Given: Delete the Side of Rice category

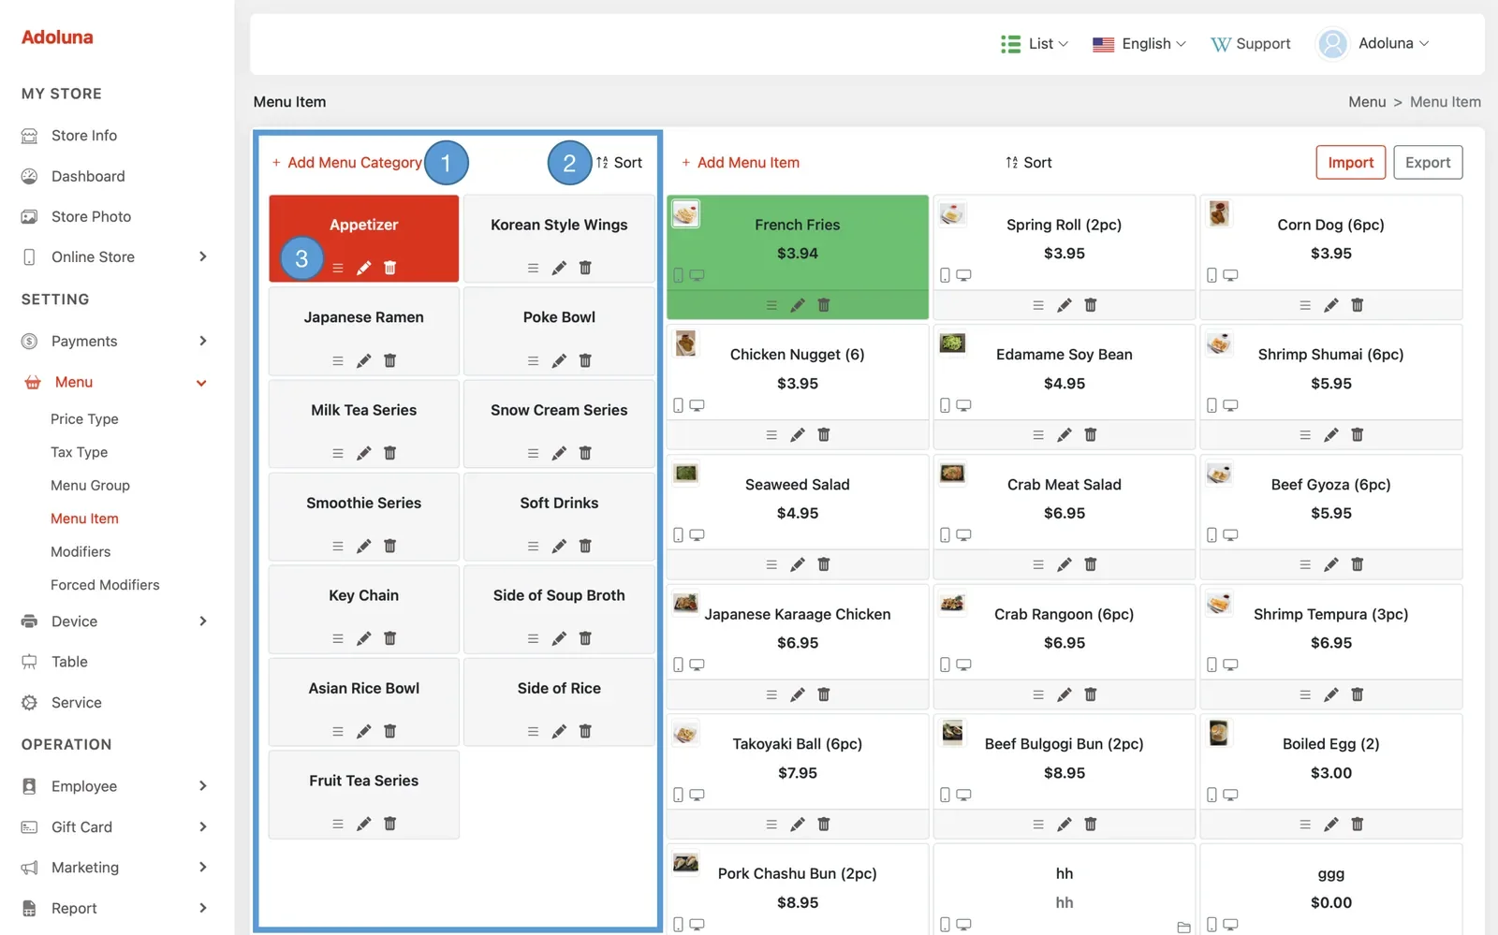Looking at the screenshot, I should click(x=585, y=732).
